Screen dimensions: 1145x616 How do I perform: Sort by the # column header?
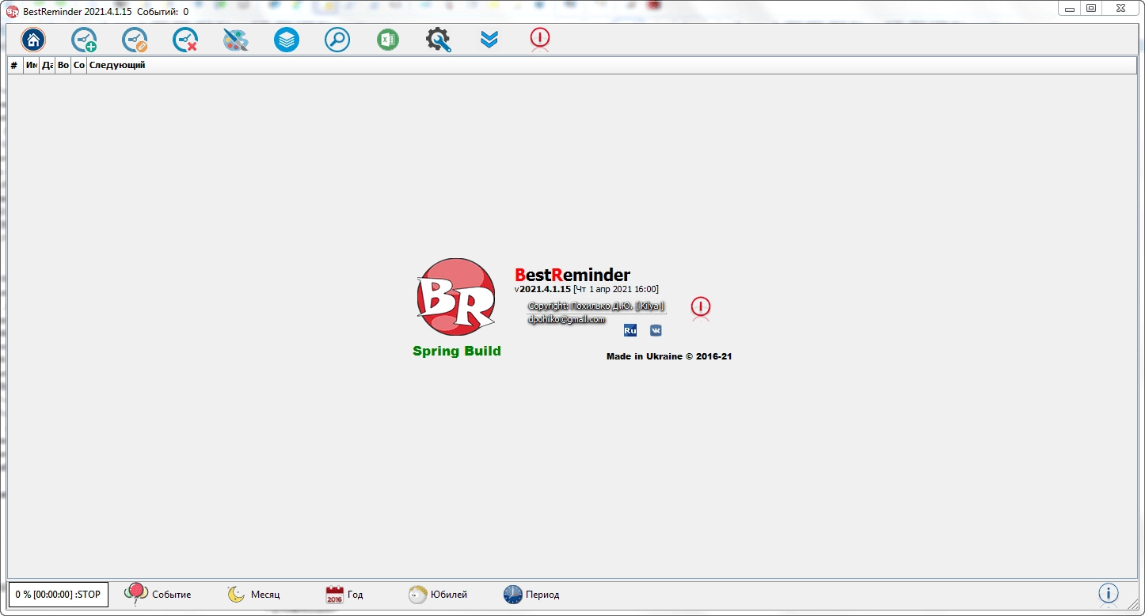coord(15,65)
